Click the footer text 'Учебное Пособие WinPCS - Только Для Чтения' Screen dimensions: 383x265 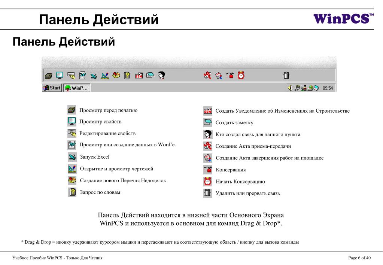tap(57, 258)
